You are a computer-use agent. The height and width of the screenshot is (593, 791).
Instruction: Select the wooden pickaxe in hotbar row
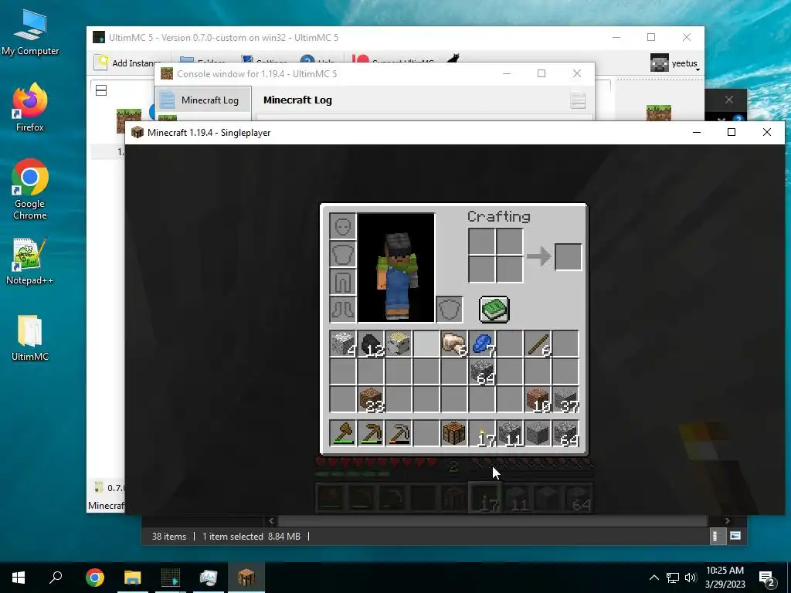[371, 433]
